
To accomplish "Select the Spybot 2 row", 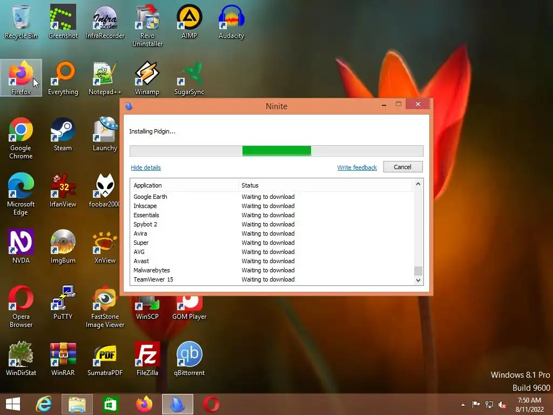I will 272,224.
